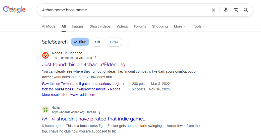Open search by image camera icon
The image size is (261, 139).
(x=236, y=10)
